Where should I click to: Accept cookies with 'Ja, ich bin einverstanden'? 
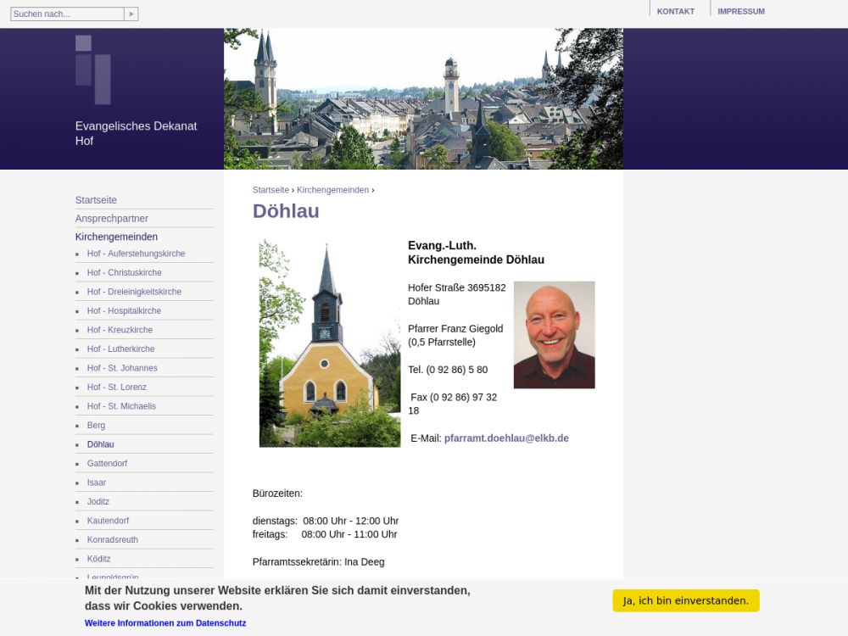click(x=685, y=600)
